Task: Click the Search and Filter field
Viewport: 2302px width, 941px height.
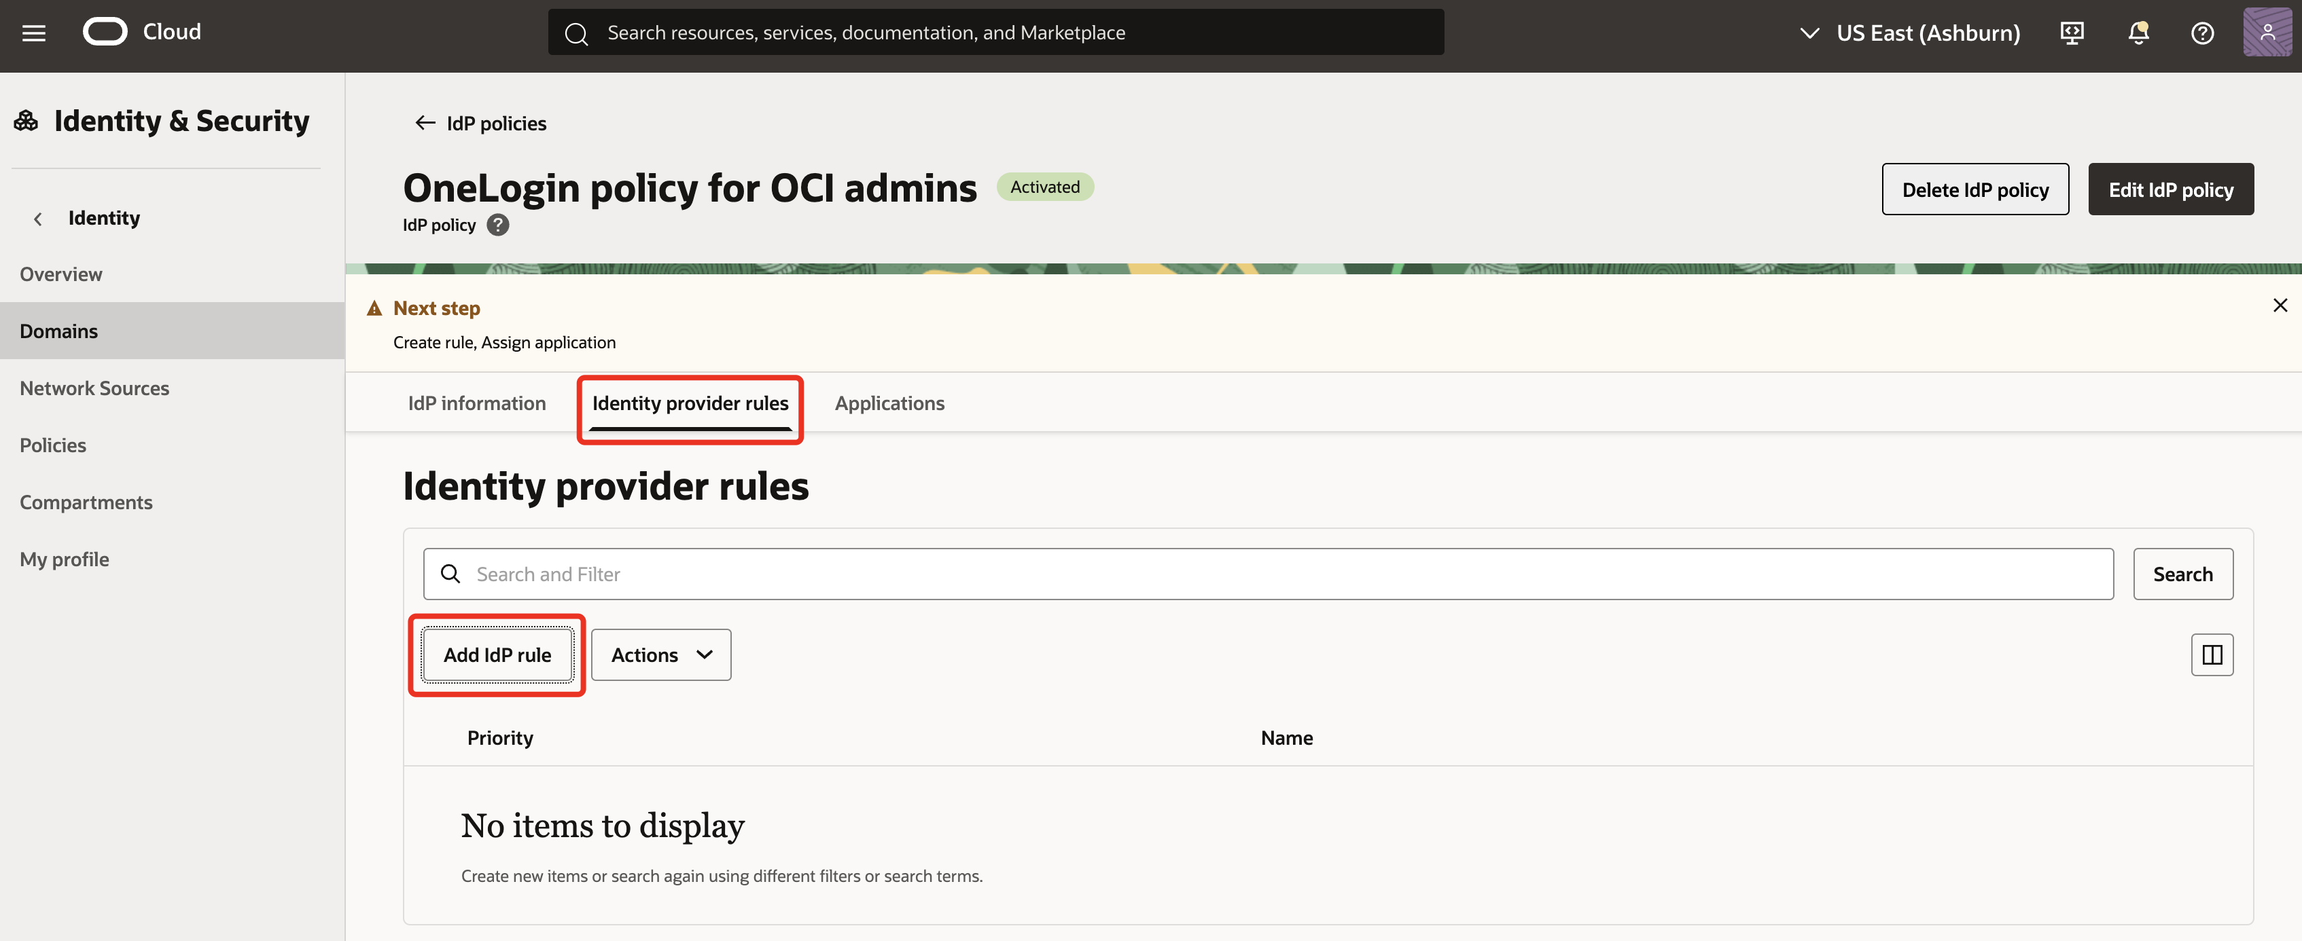Action: click(x=1072, y=573)
